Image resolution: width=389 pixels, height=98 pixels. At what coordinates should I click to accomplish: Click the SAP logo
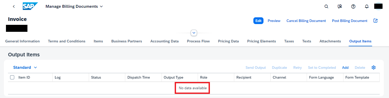pos(30,6)
